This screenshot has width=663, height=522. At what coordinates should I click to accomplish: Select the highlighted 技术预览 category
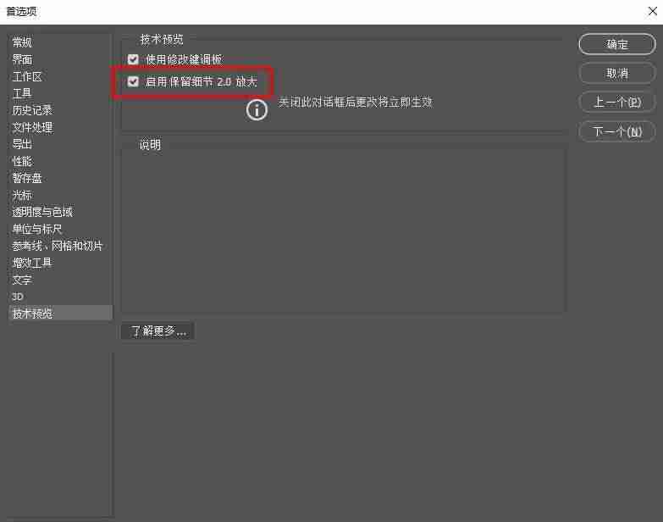[x=60, y=314]
